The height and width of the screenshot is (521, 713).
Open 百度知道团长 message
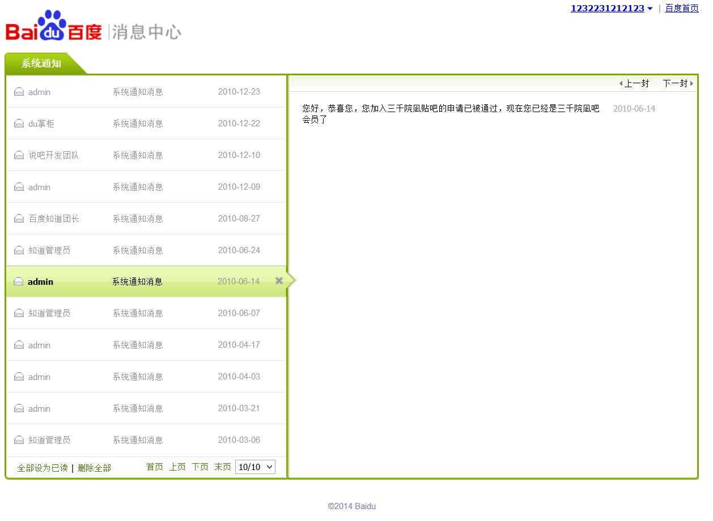[x=146, y=219]
